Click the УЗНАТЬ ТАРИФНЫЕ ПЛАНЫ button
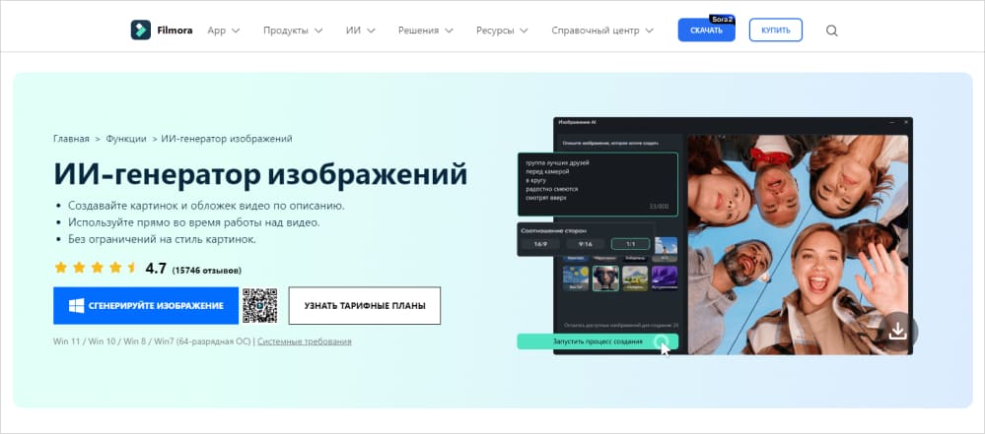 pyautogui.click(x=365, y=306)
